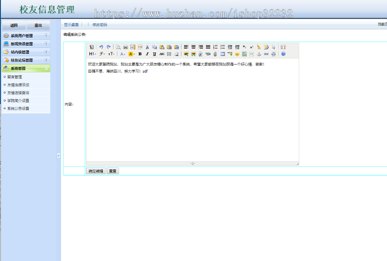387x261 pixels.
Task: Align text right
Action: coord(201,47)
